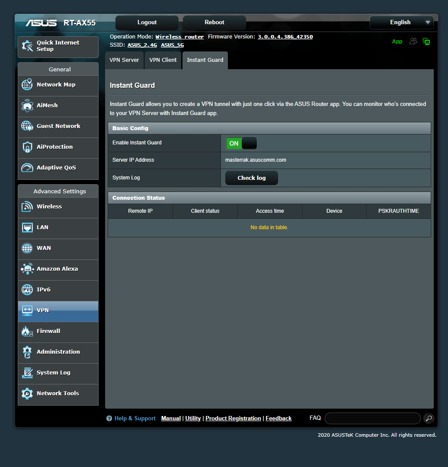Open Network Map globe icon
Screen dimensions: 448x467
[x=27, y=85]
